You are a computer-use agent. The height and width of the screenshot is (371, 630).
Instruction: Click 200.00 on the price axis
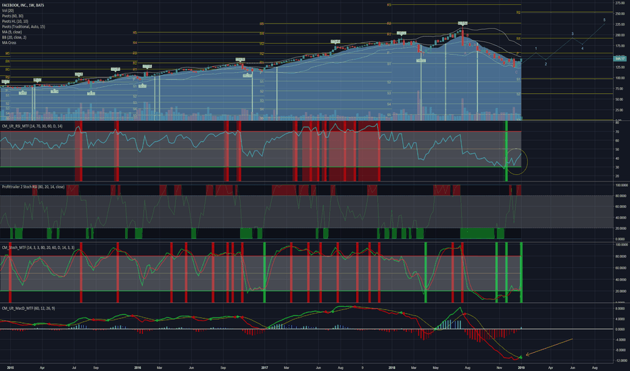click(x=620, y=35)
